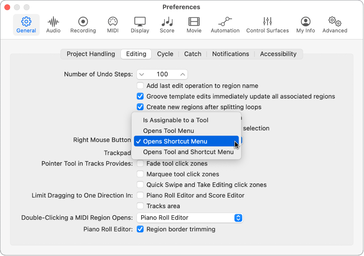Go to the Automation preferences pane
The image size is (364, 256).
click(225, 25)
